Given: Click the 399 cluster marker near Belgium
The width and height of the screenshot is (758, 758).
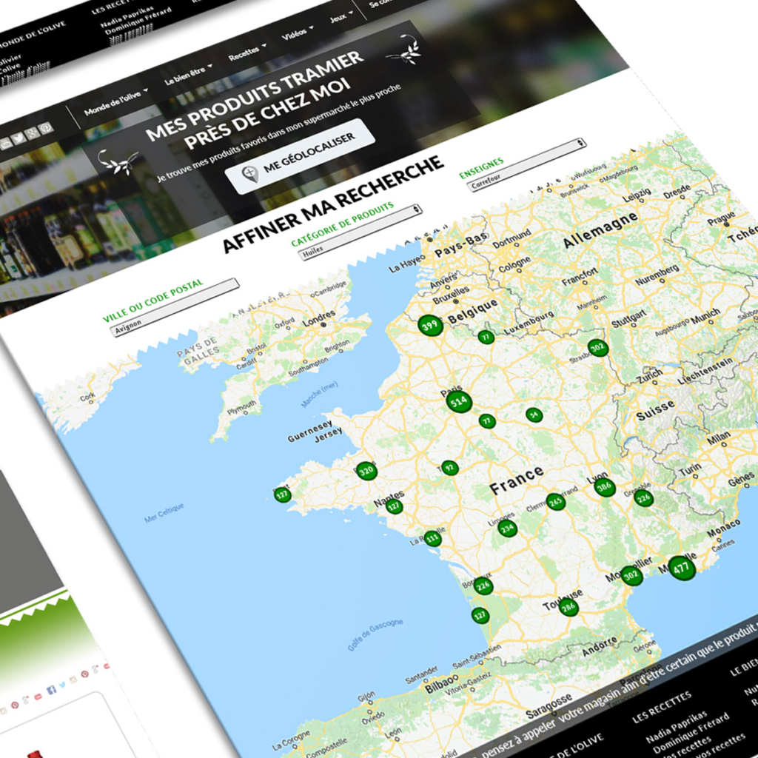Looking at the screenshot, I should click(429, 325).
